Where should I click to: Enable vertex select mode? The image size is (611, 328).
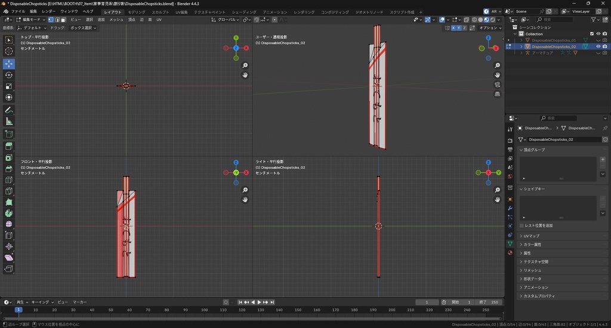[51, 20]
